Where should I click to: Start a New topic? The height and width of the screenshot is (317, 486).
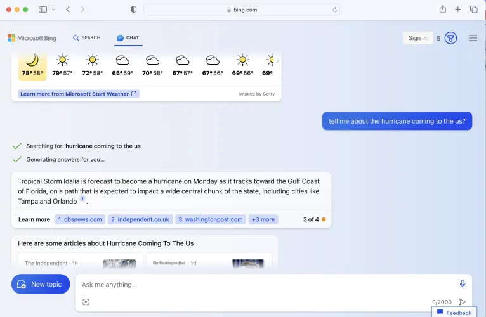(41, 284)
